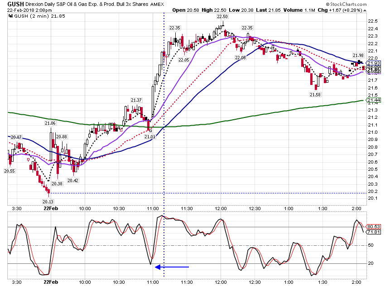Viewport: 385px width, 286px height.
Task: Click the 22.5 tick on price axis
Action: 373,21
